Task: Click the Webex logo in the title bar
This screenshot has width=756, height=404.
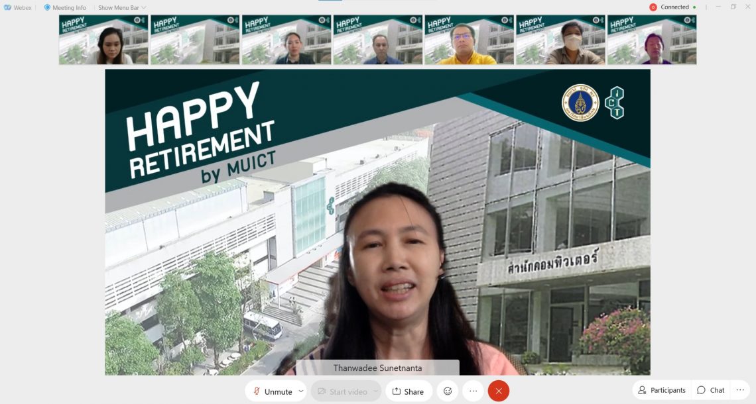Action: click(17, 7)
